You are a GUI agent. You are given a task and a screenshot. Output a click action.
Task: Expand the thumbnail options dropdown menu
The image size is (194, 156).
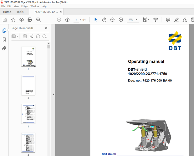point(15,36)
